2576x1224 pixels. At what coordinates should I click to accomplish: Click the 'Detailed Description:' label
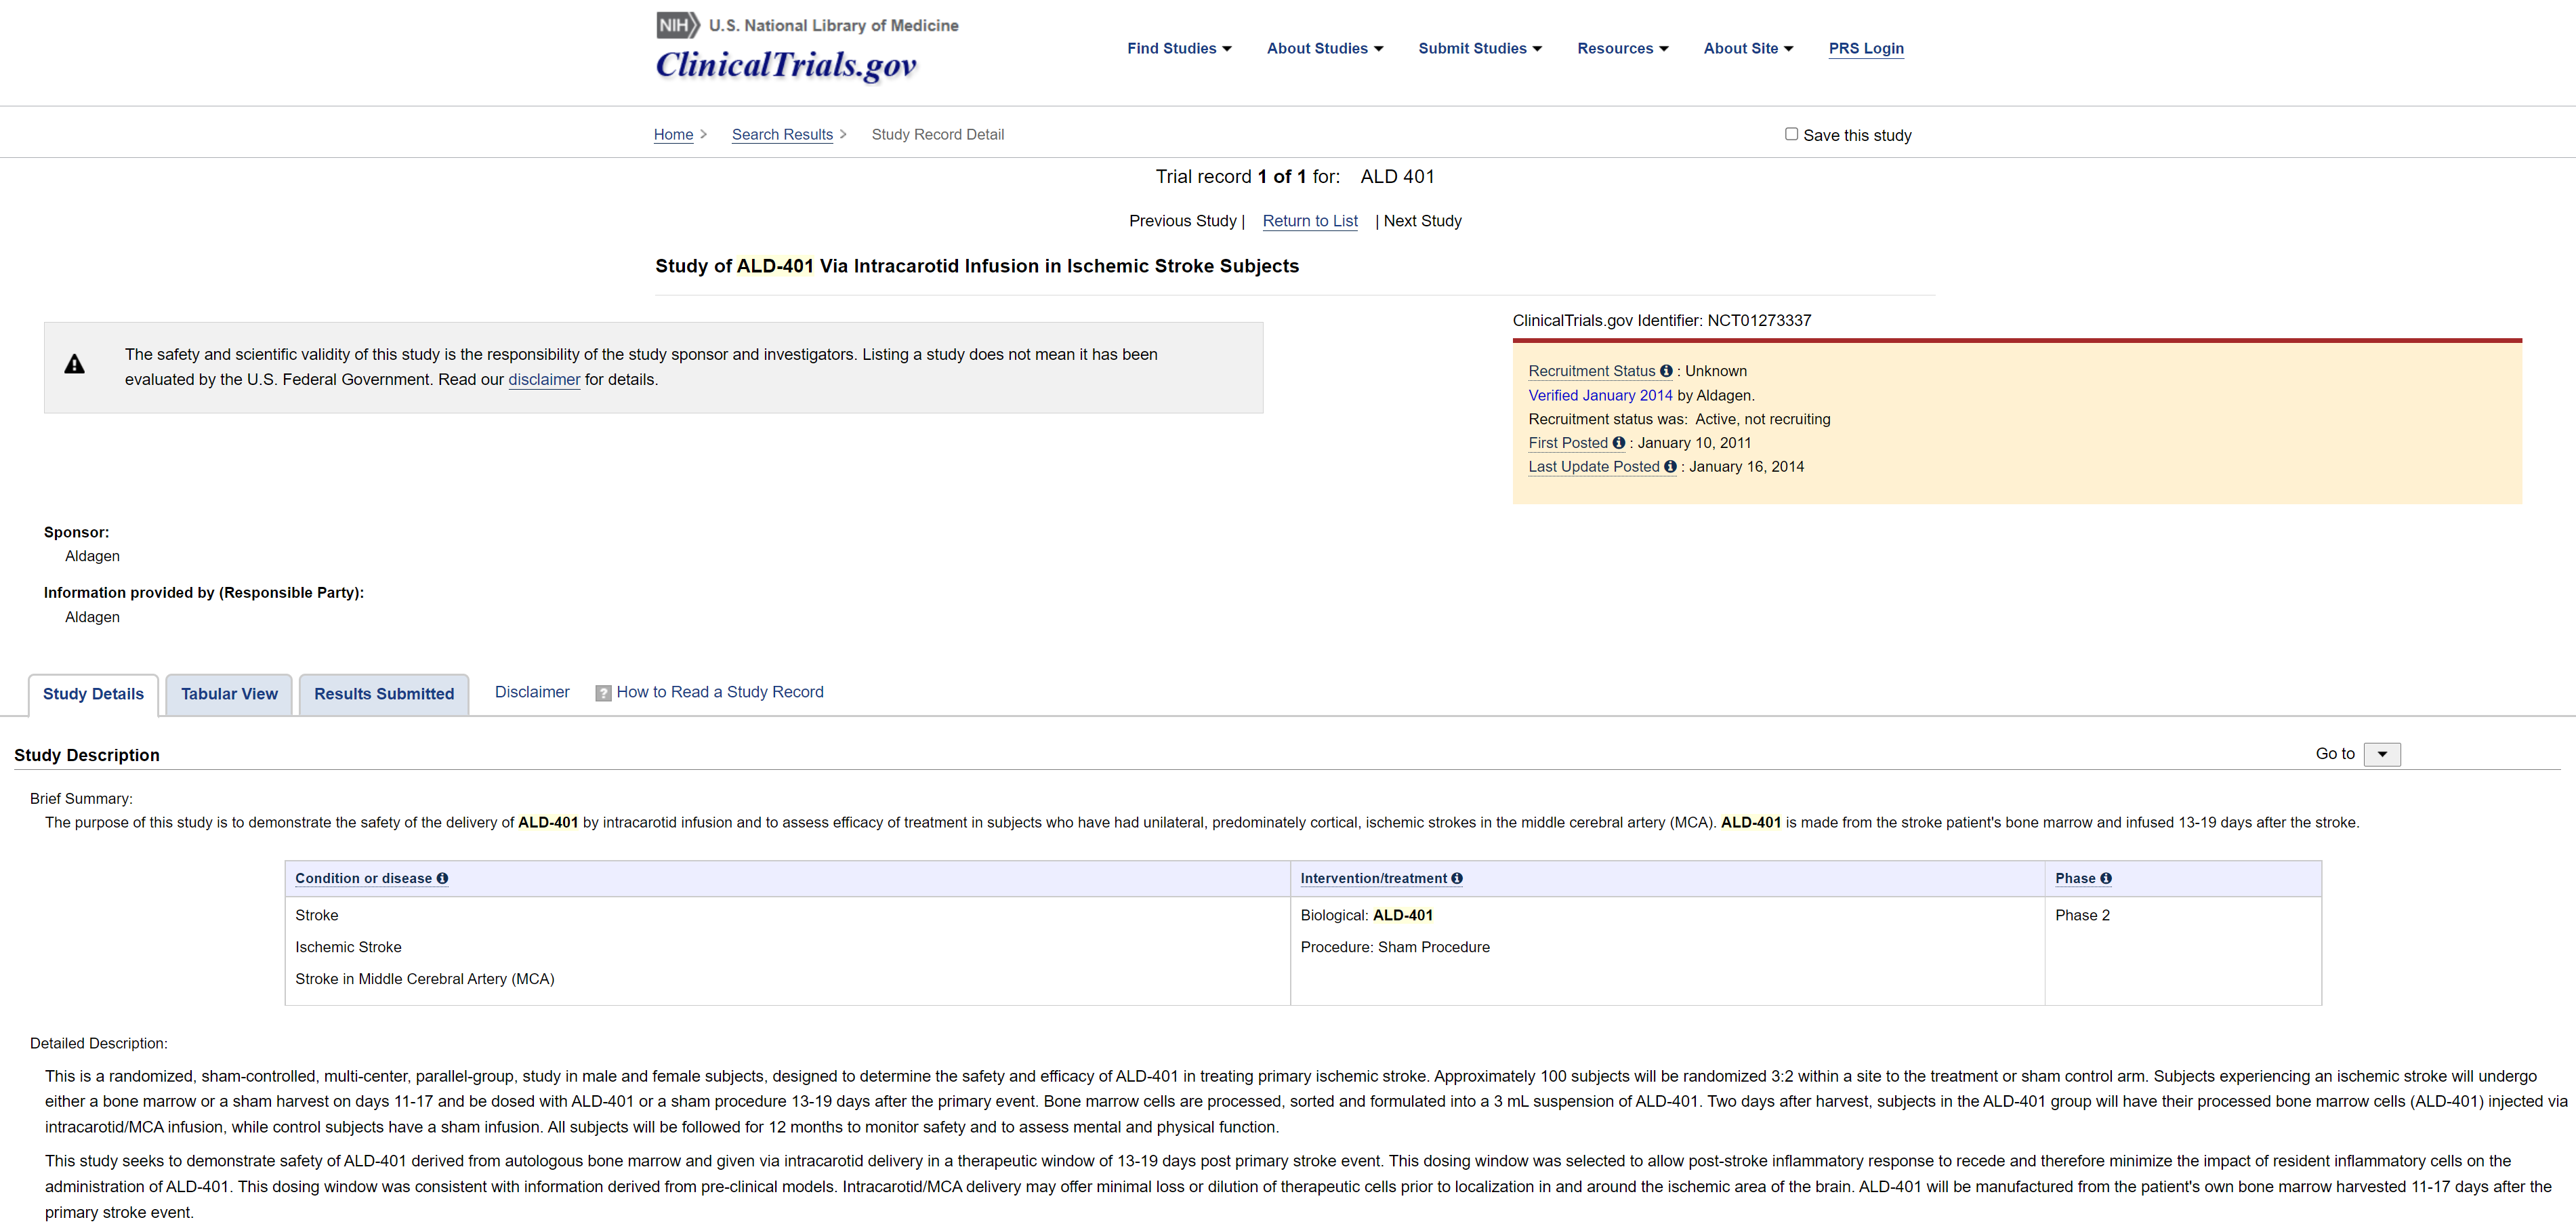click(99, 1044)
